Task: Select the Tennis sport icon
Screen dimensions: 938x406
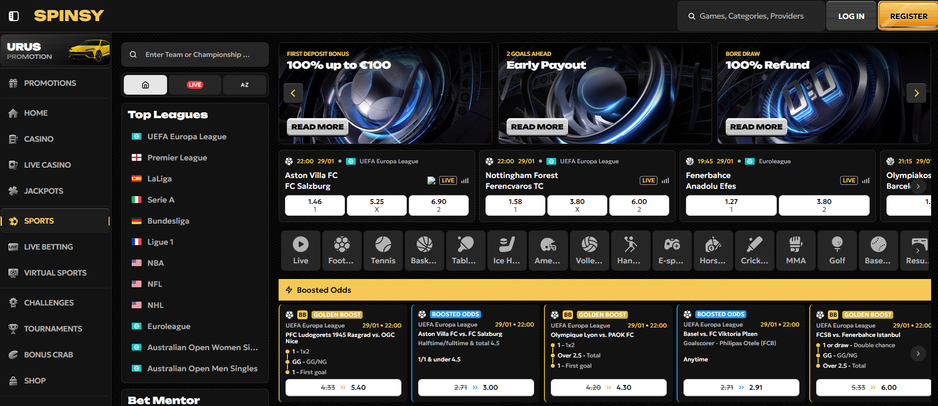Action: [383, 251]
